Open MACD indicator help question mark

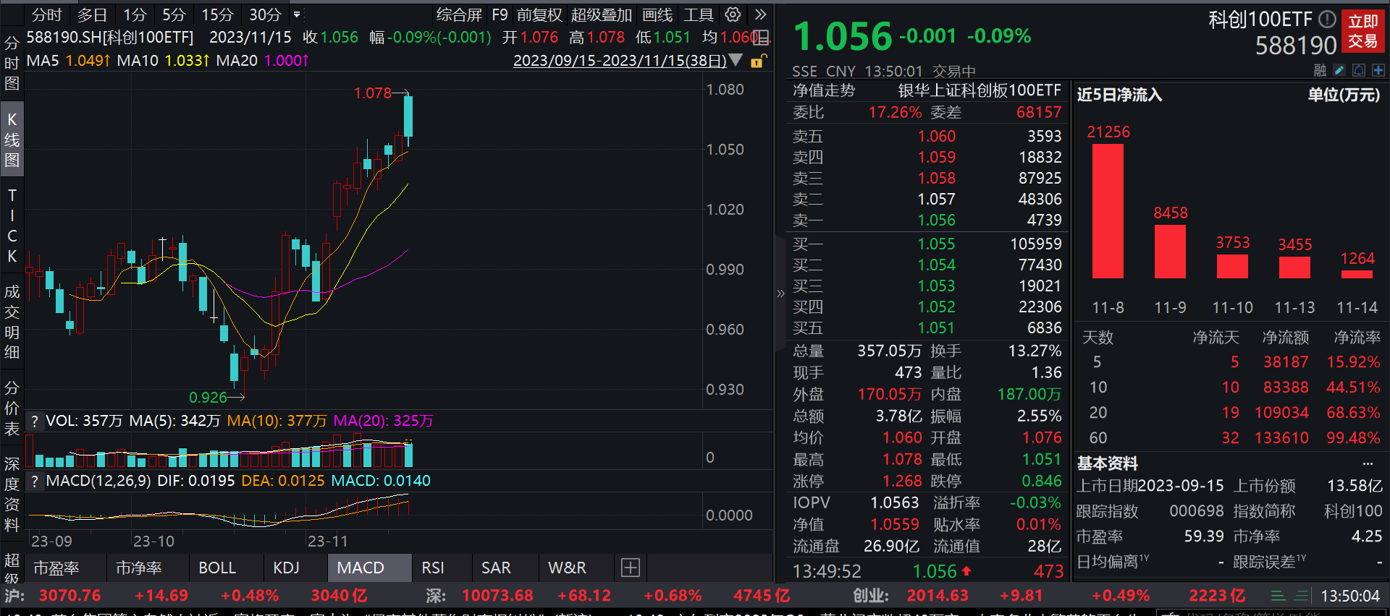pyautogui.click(x=34, y=481)
